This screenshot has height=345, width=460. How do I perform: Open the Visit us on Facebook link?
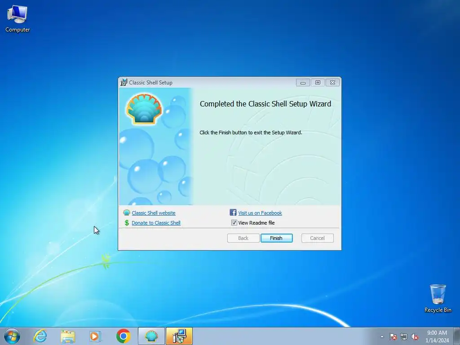pos(260,213)
